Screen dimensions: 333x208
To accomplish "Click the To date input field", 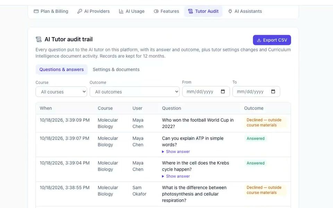I will 256,92.
